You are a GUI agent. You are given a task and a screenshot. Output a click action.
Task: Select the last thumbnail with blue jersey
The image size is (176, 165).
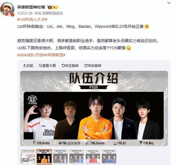pyautogui.click(x=109, y=156)
